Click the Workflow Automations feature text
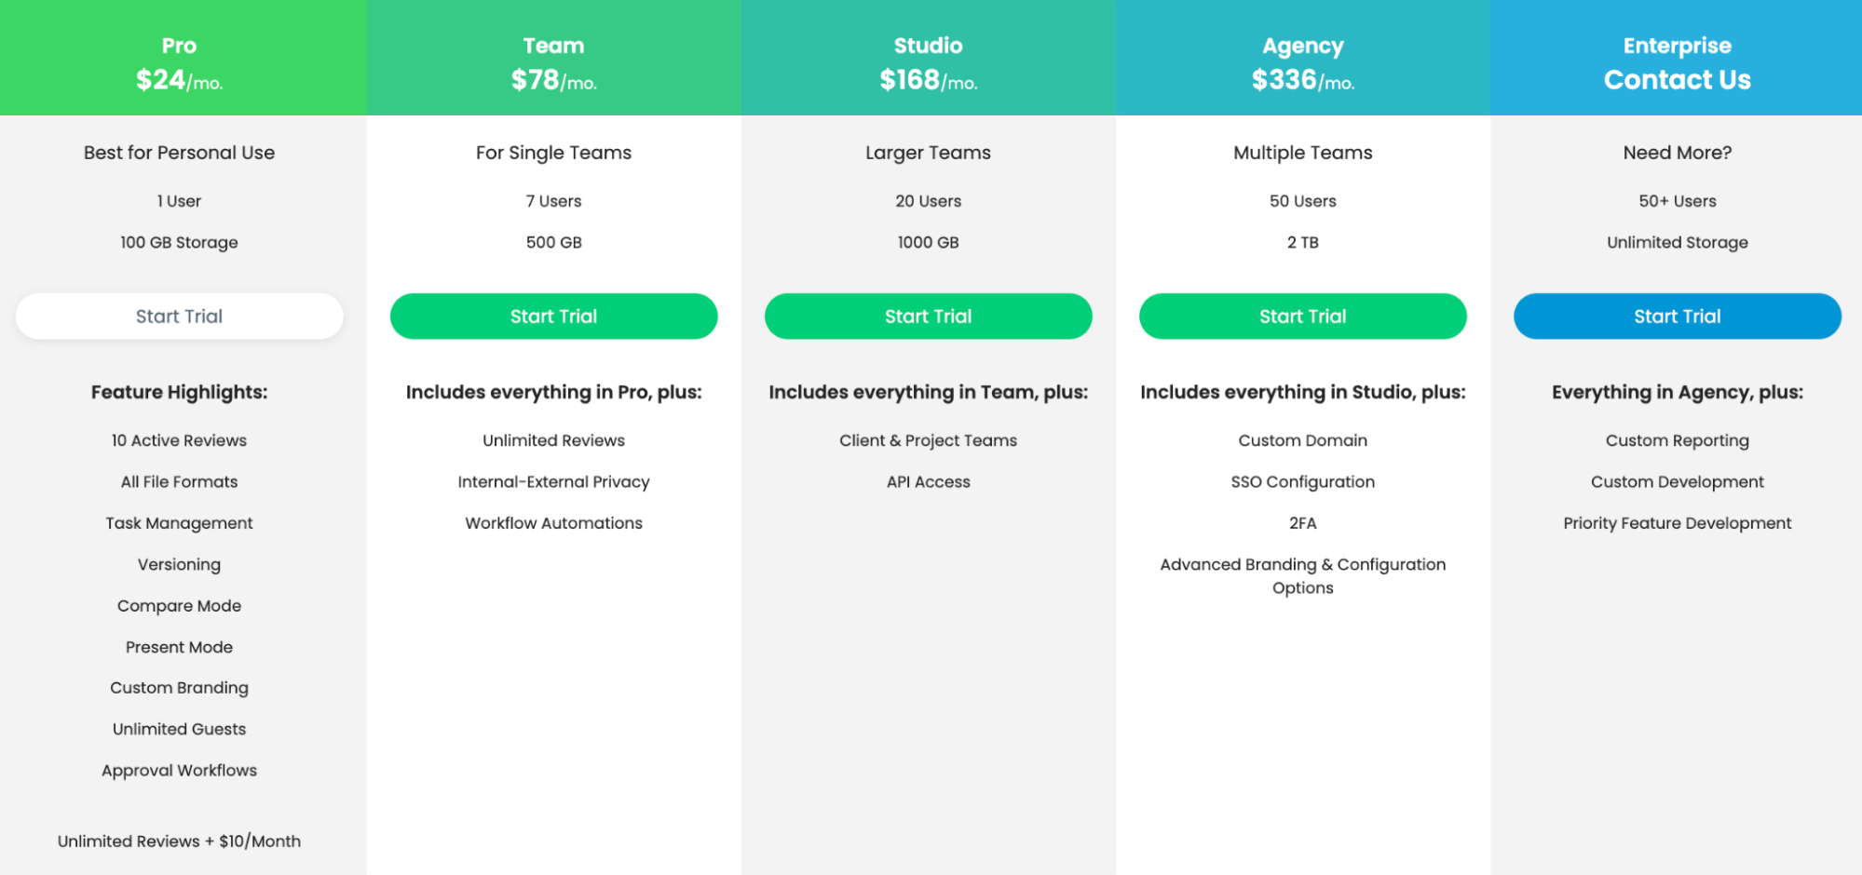The height and width of the screenshot is (875, 1862). point(553,522)
